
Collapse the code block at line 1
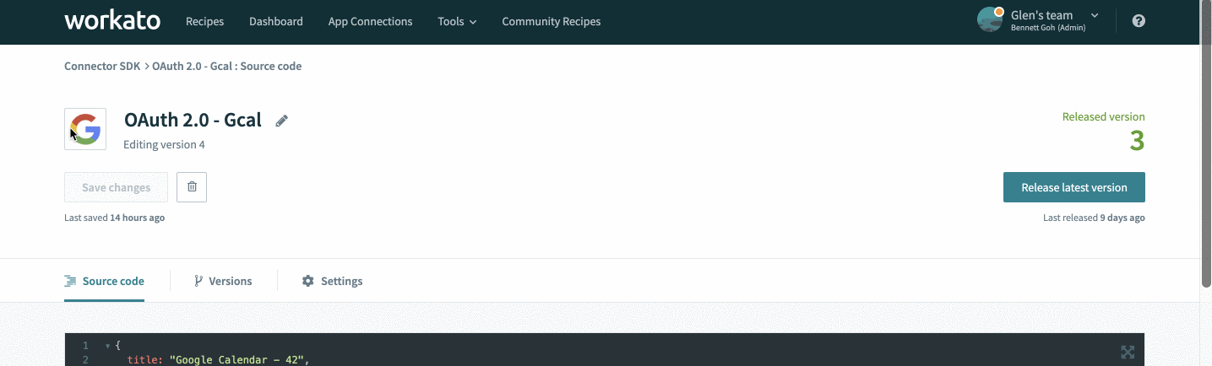point(107,347)
